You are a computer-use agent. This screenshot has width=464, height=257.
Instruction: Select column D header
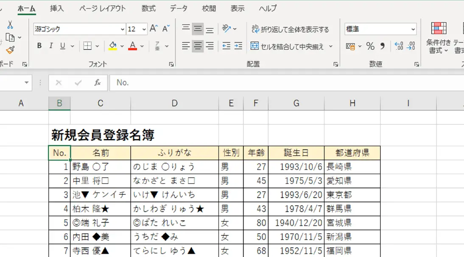175,103
